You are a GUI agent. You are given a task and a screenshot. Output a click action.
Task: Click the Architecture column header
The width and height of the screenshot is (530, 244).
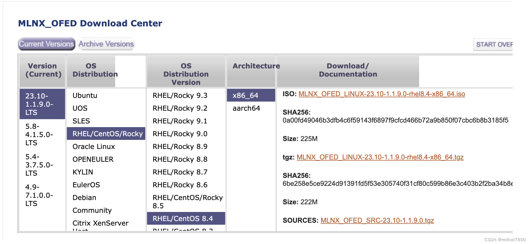click(251, 71)
